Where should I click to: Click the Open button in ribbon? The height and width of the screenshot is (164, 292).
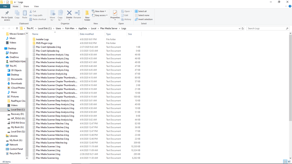126,11
